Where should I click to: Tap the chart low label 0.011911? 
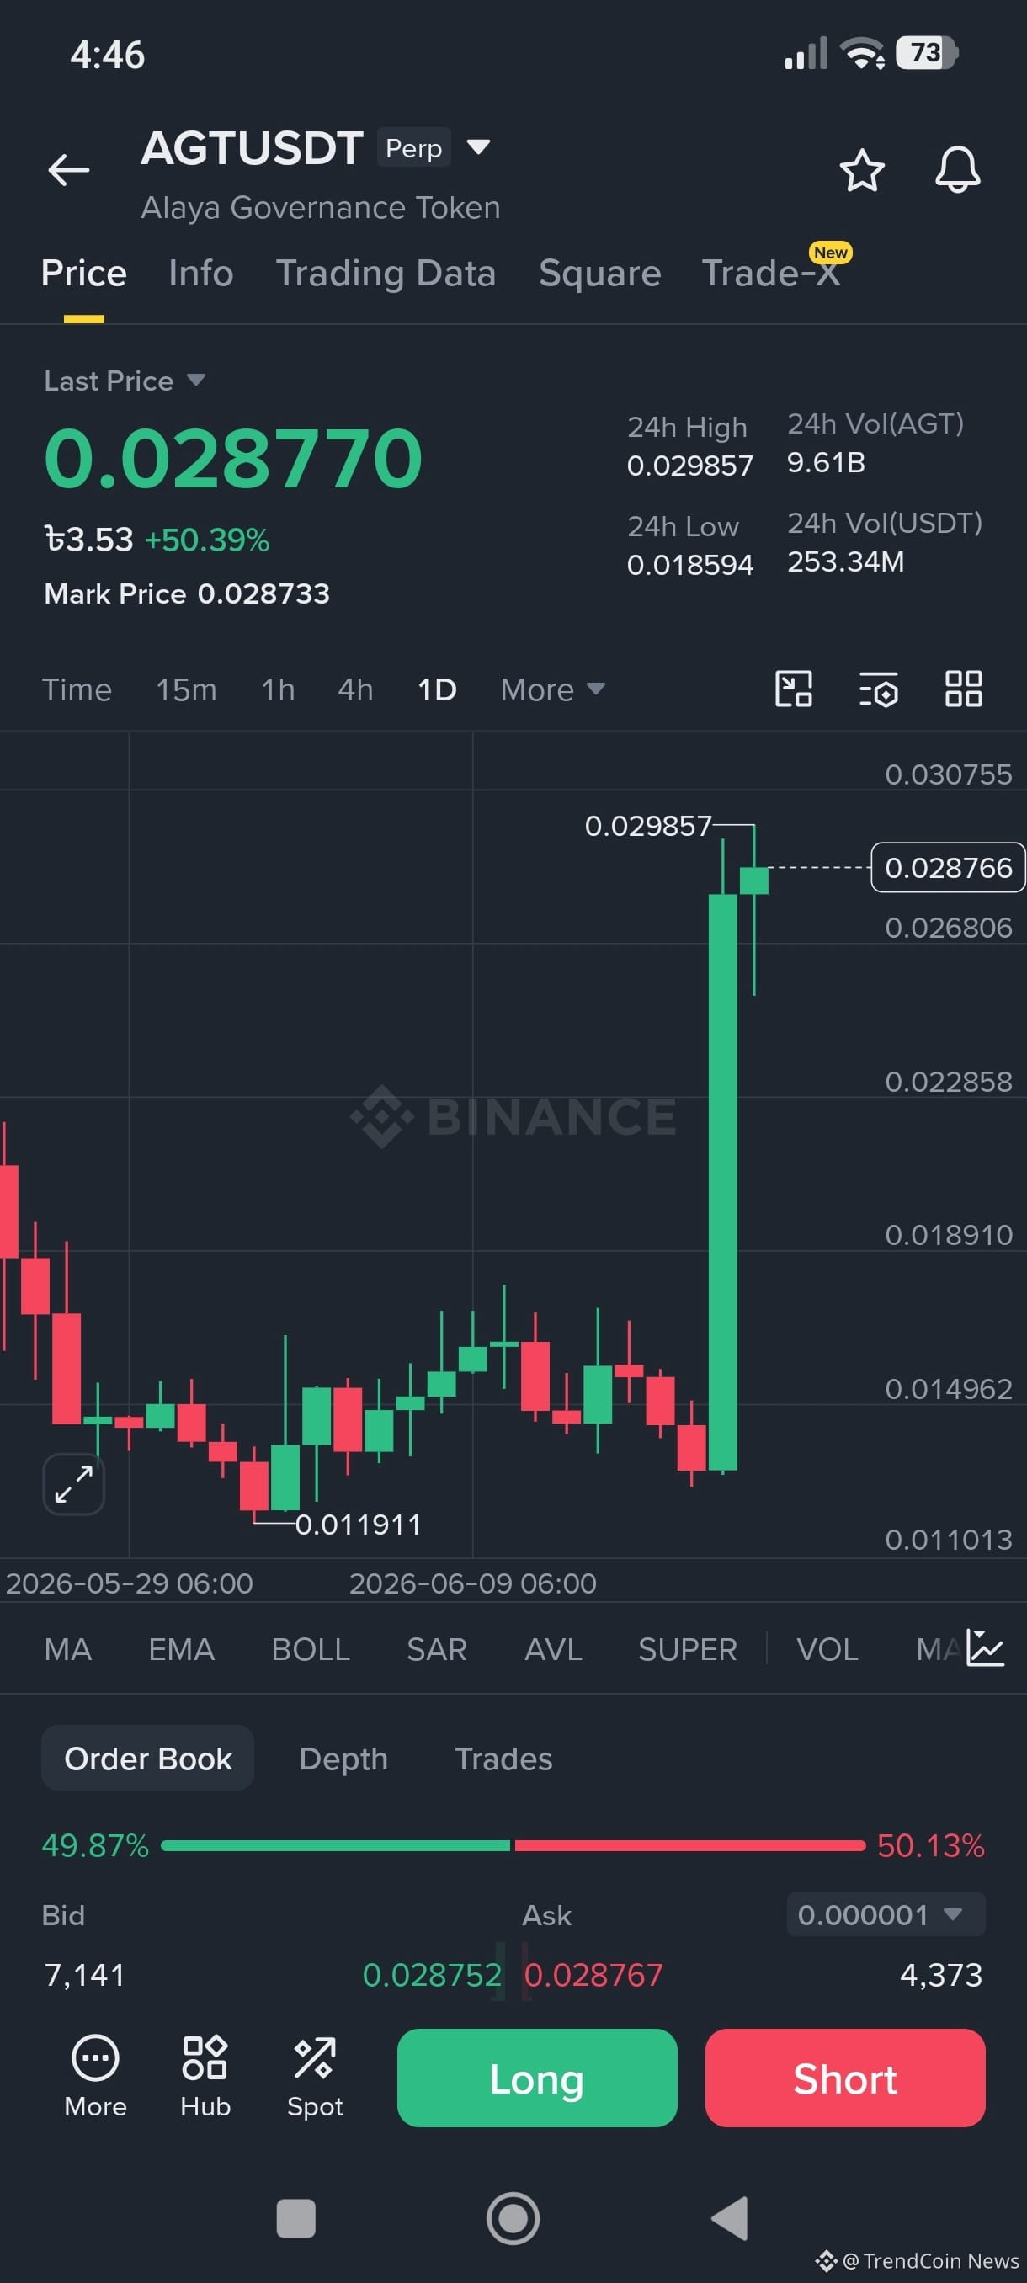pyautogui.click(x=358, y=1525)
